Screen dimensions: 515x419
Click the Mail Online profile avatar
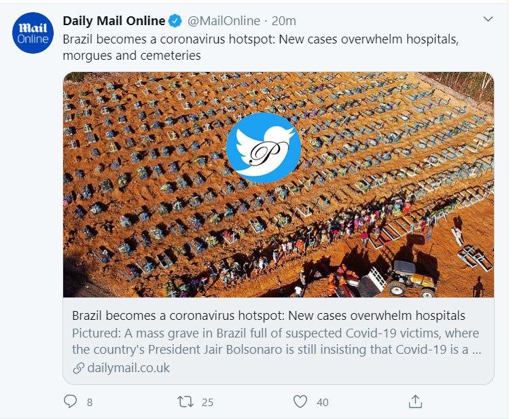click(x=33, y=33)
